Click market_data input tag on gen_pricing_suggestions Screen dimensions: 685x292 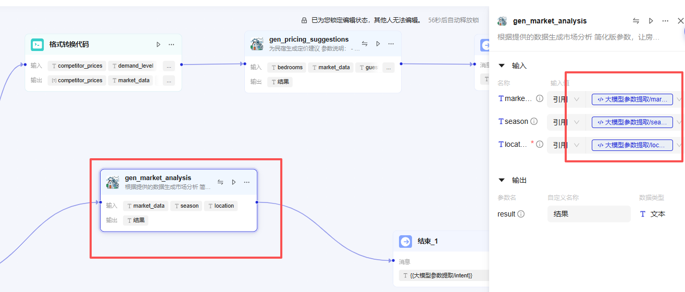coord(331,68)
